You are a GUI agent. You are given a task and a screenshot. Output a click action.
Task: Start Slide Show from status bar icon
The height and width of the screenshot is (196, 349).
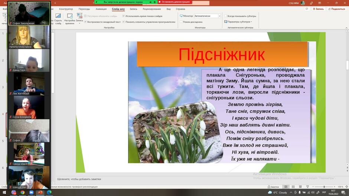307,187
